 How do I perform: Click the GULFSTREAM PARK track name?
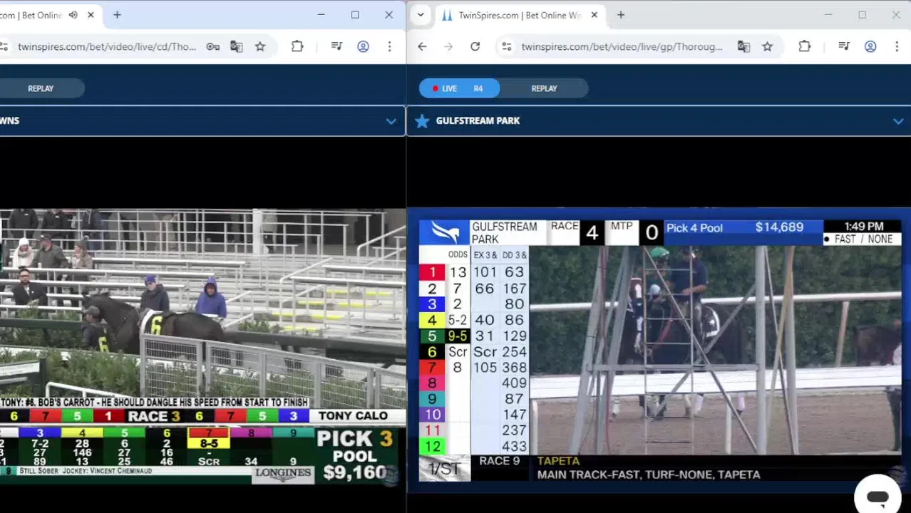pyautogui.click(x=478, y=121)
